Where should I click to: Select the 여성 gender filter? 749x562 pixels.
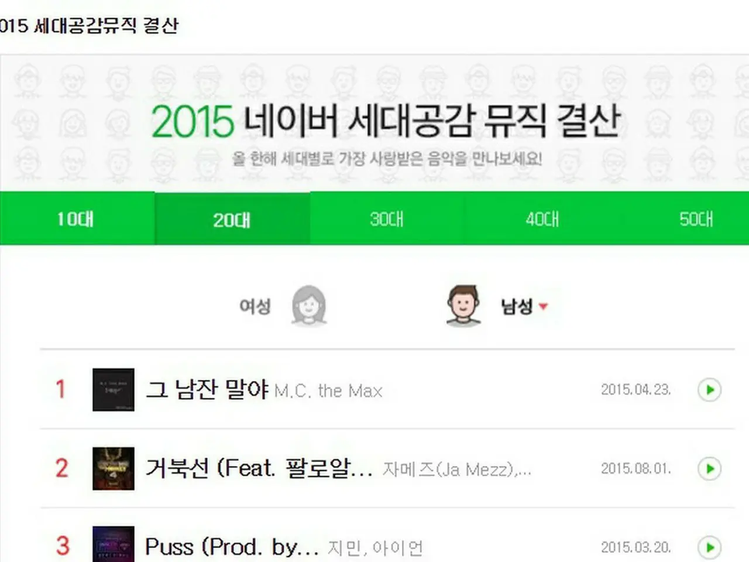[x=255, y=306]
